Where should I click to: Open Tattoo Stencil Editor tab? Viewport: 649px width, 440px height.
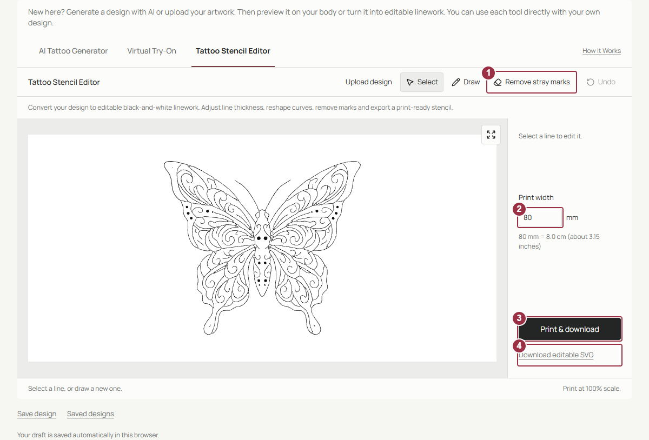click(233, 51)
